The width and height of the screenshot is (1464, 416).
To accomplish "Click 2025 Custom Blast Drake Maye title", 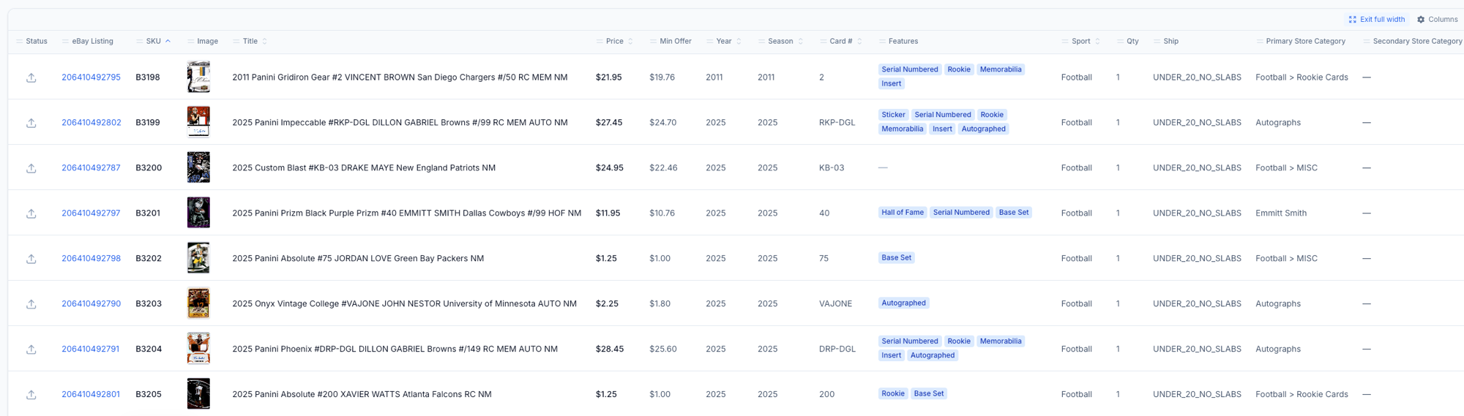I will pyautogui.click(x=364, y=167).
